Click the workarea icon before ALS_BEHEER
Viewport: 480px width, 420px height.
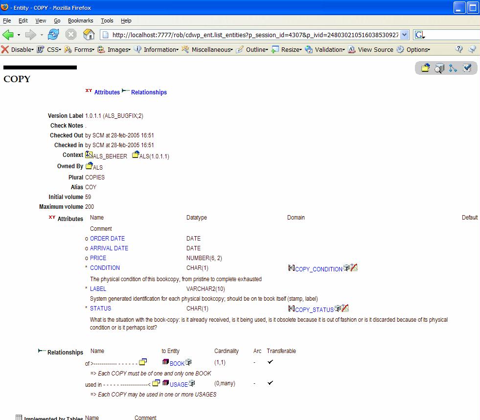(89, 155)
